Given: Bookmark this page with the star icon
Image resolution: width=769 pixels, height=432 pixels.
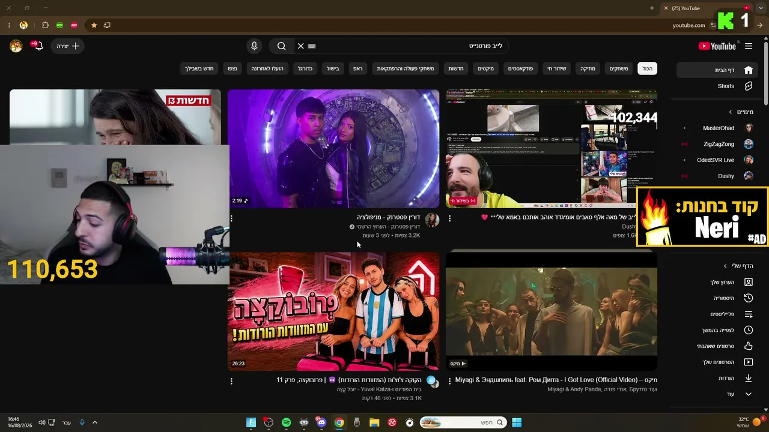Looking at the screenshot, I should (94, 25).
